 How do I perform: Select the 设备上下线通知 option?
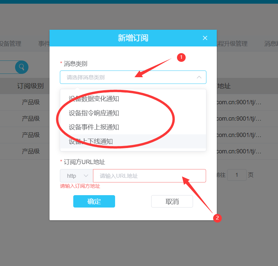coord(94,141)
